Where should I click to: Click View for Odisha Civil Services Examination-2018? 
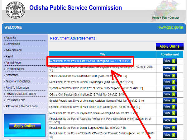click(x=170, y=94)
